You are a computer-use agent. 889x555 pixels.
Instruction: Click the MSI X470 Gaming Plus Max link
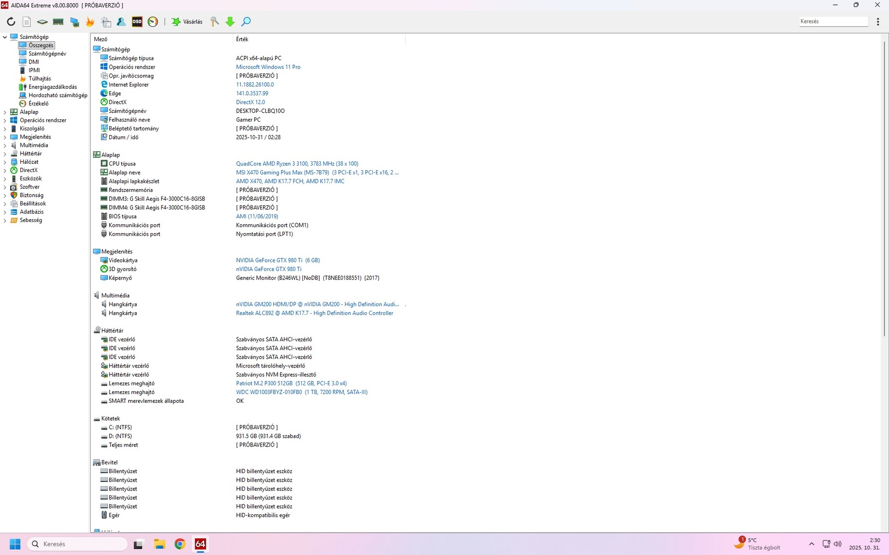pyautogui.click(x=317, y=173)
